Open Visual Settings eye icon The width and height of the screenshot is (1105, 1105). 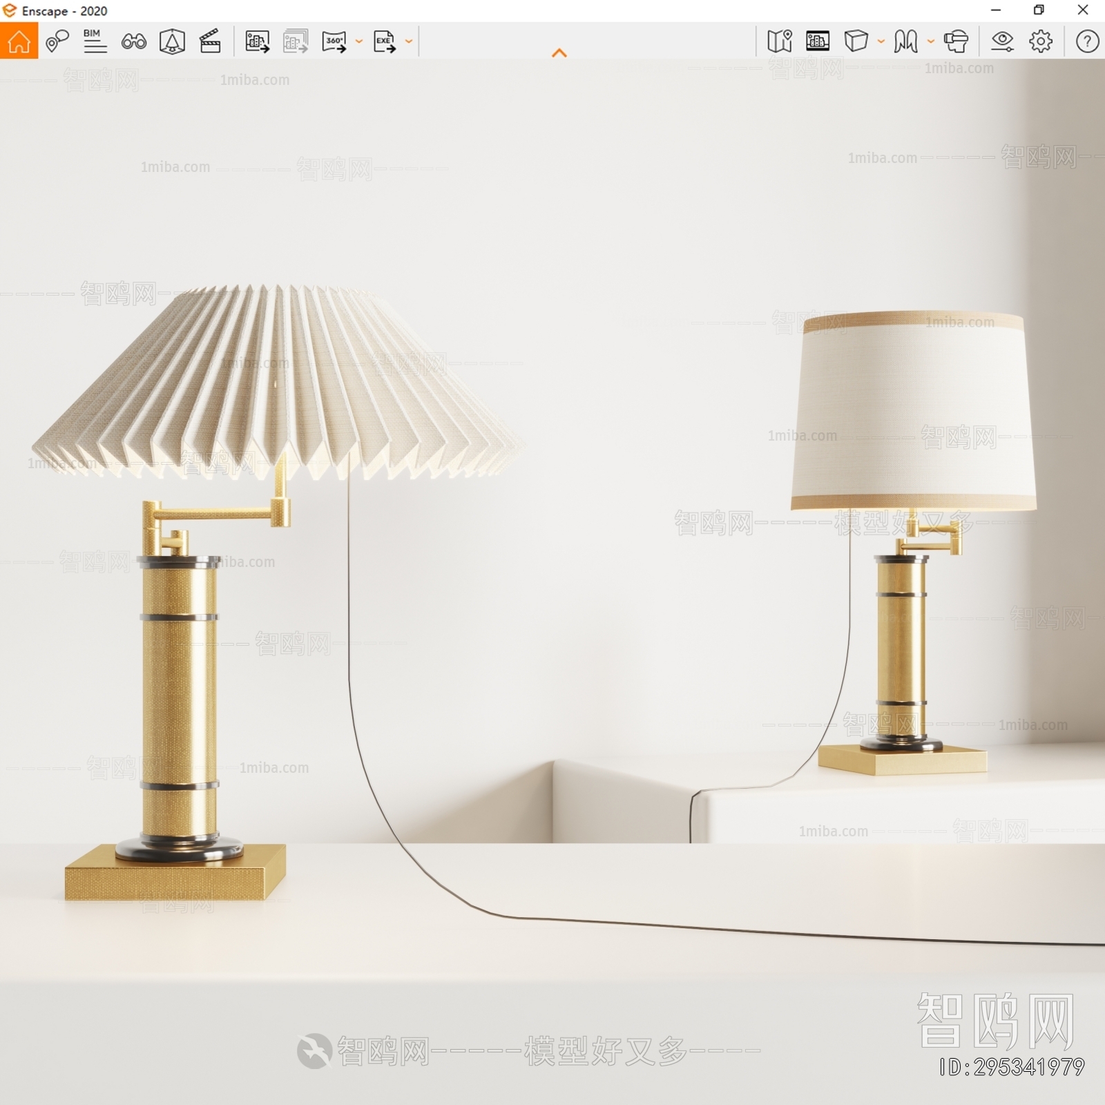coord(1002,41)
